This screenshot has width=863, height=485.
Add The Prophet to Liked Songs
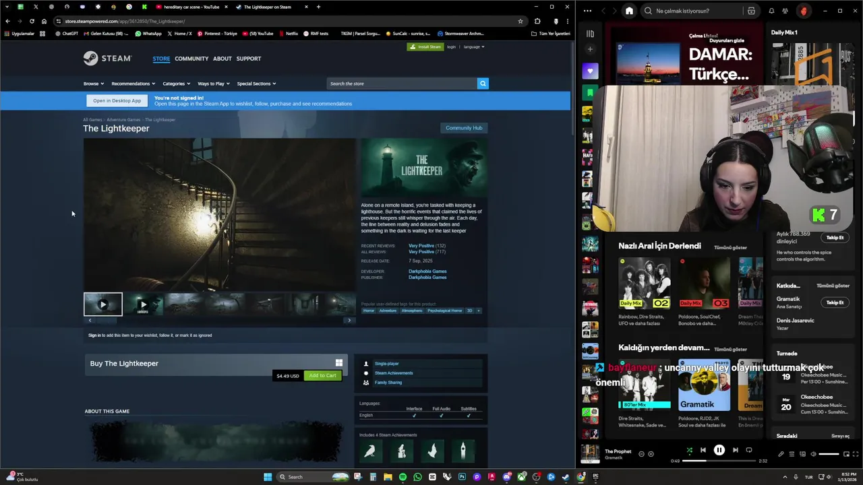(x=651, y=454)
